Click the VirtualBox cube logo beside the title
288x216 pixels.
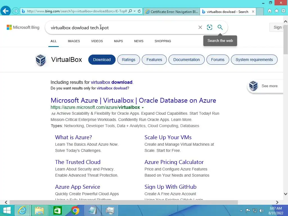pos(40,60)
